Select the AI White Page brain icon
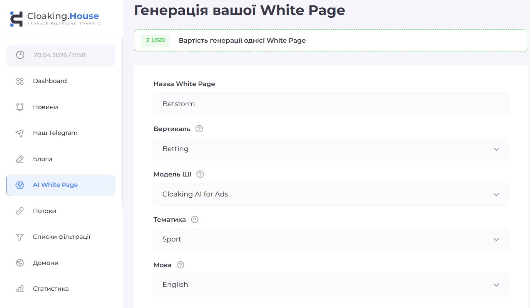Image resolution: width=530 pixels, height=308 pixels. [x=20, y=185]
